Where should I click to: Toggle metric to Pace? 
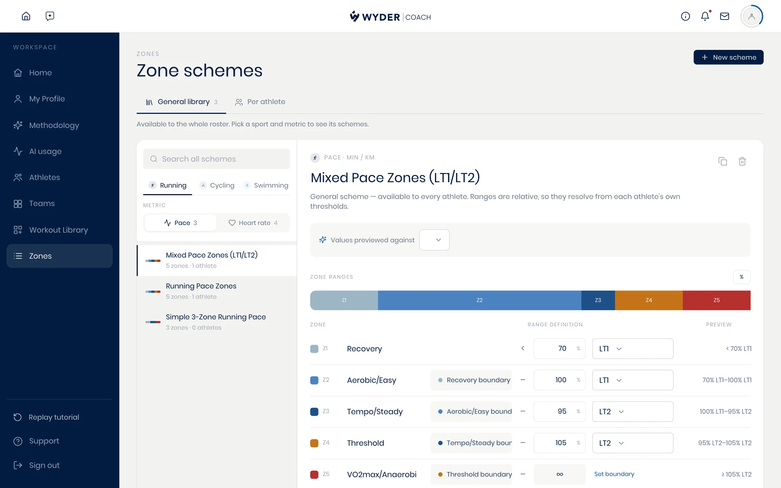point(180,223)
